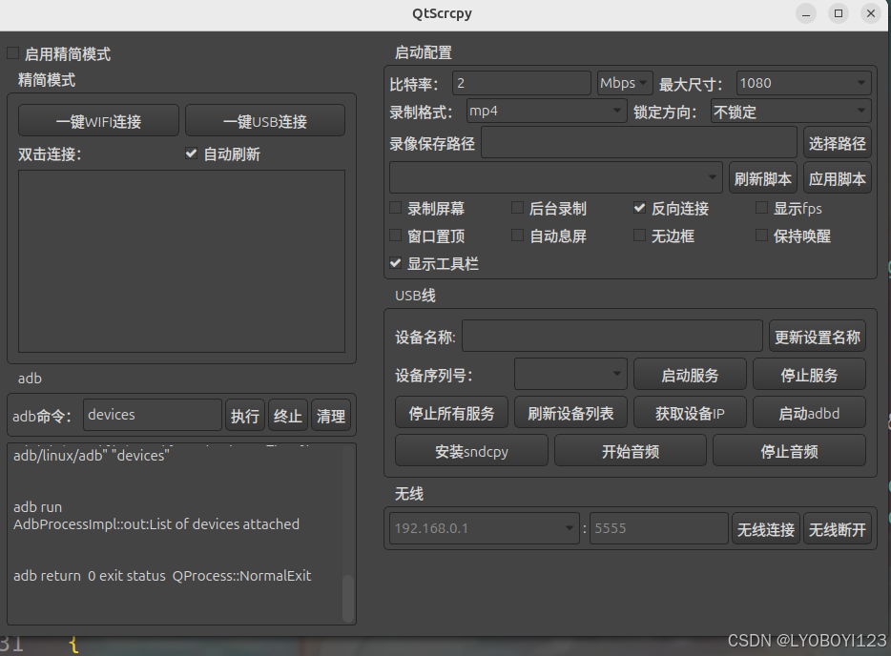Image resolution: width=891 pixels, height=656 pixels.
Task: Click the 开始音频 button
Action: click(x=631, y=450)
